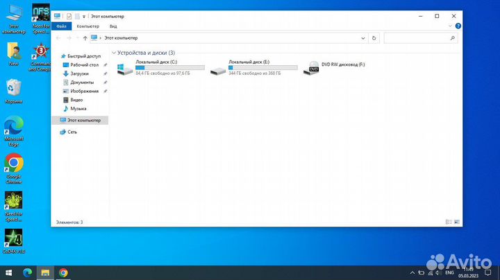Screen dimensions: 500x280
Task: Click the Properties quick access toolbar icon
Action: click(69, 16)
